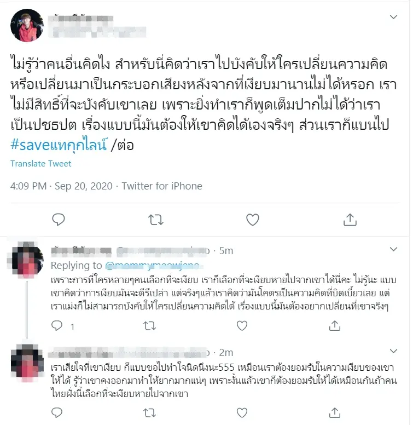Click Translate Tweet link
The image size is (413, 425).
point(41,163)
